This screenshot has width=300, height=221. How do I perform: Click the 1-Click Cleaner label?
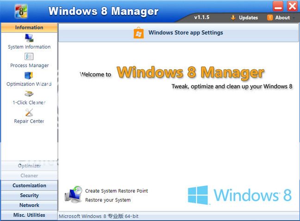(29, 103)
